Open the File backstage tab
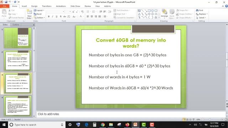Image resolution: width=228 pixels, height=128 pixels. tap(5, 6)
